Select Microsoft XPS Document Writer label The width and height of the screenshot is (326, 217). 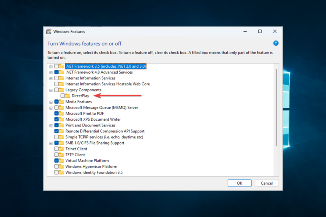pyautogui.click(x=93, y=119)
